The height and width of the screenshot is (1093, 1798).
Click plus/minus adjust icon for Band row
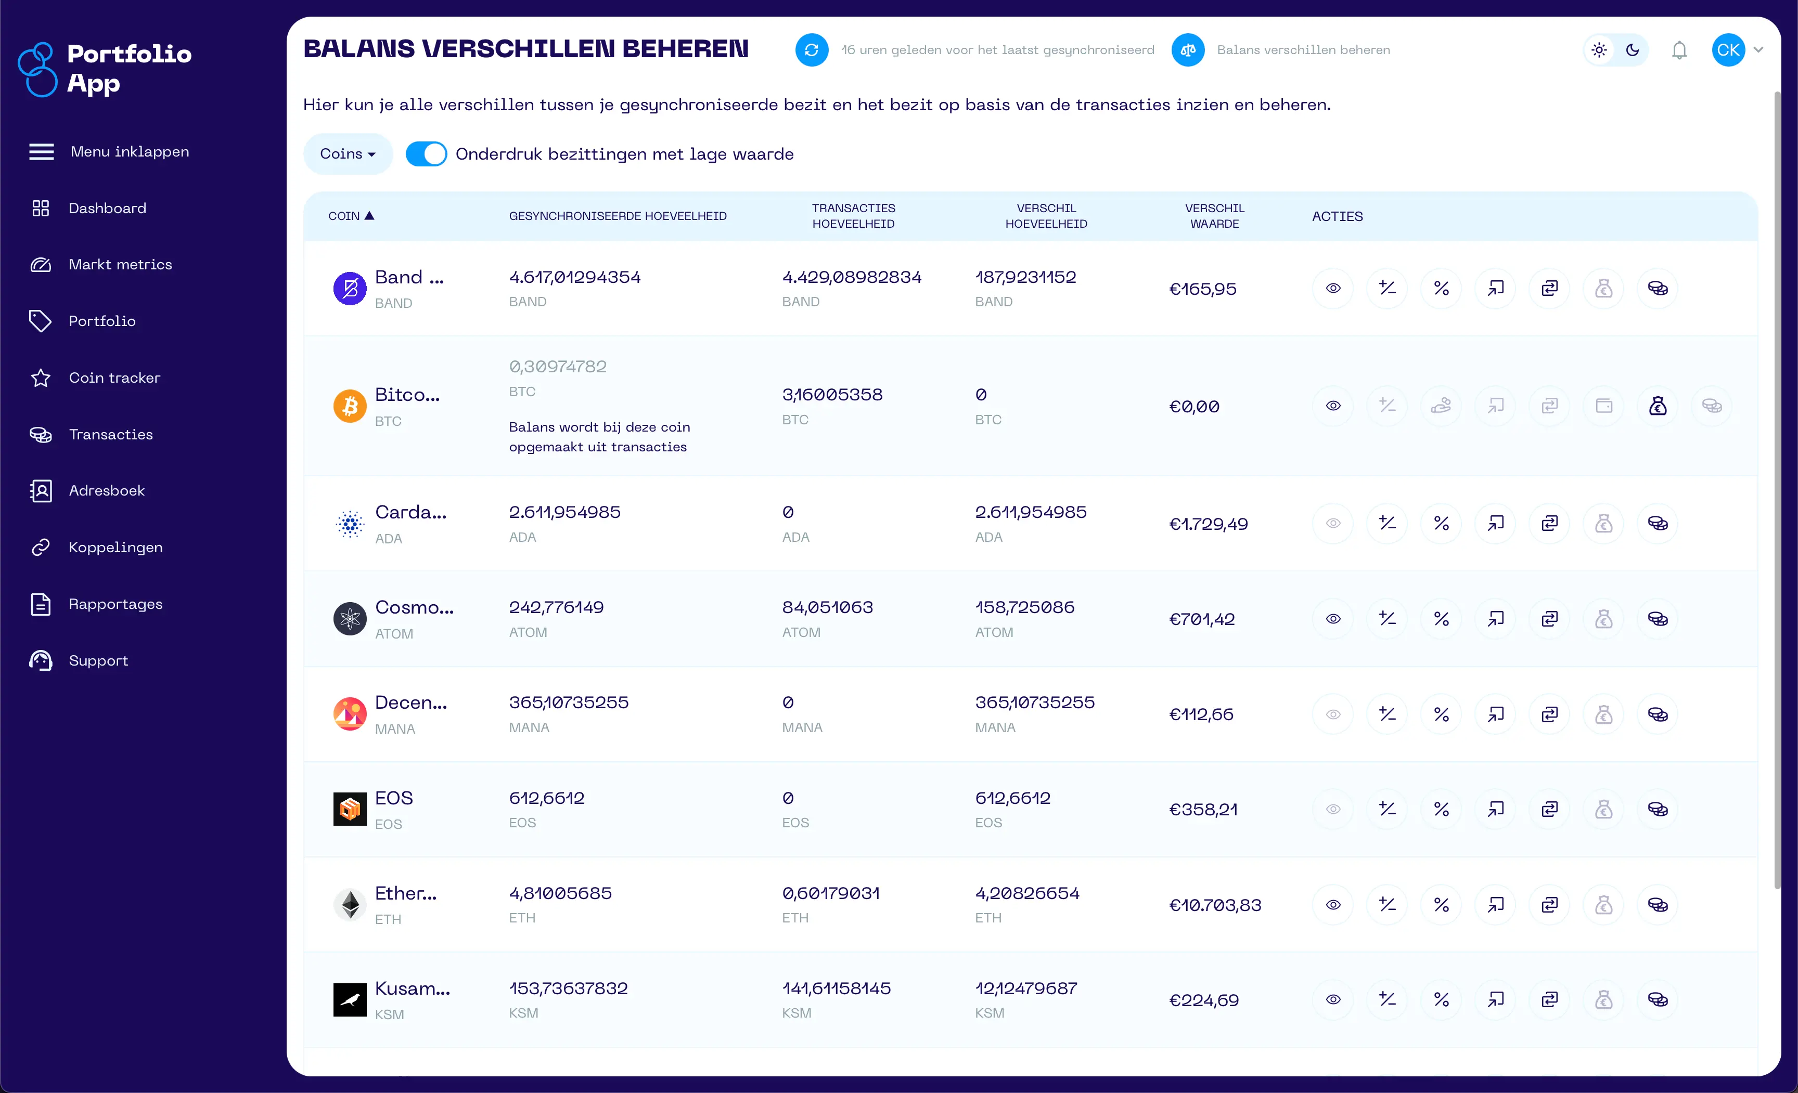pos(1386,289)
